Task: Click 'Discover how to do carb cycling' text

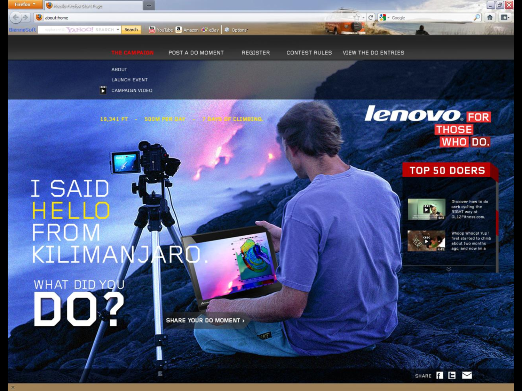Action: [469, 209]
